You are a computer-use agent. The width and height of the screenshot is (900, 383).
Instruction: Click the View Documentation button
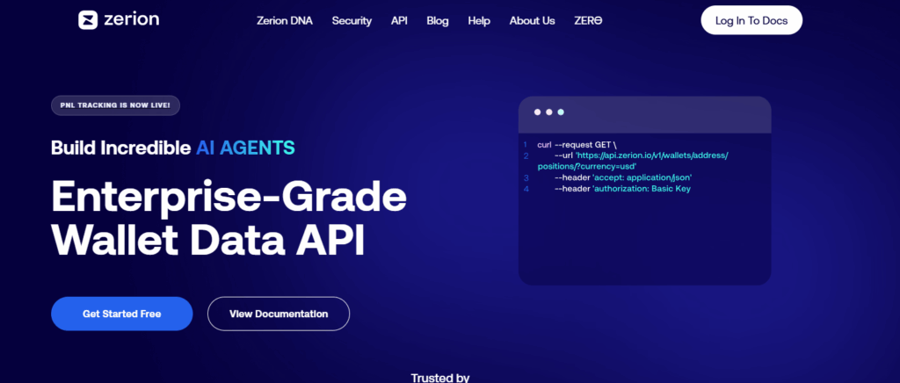(279, 314)
